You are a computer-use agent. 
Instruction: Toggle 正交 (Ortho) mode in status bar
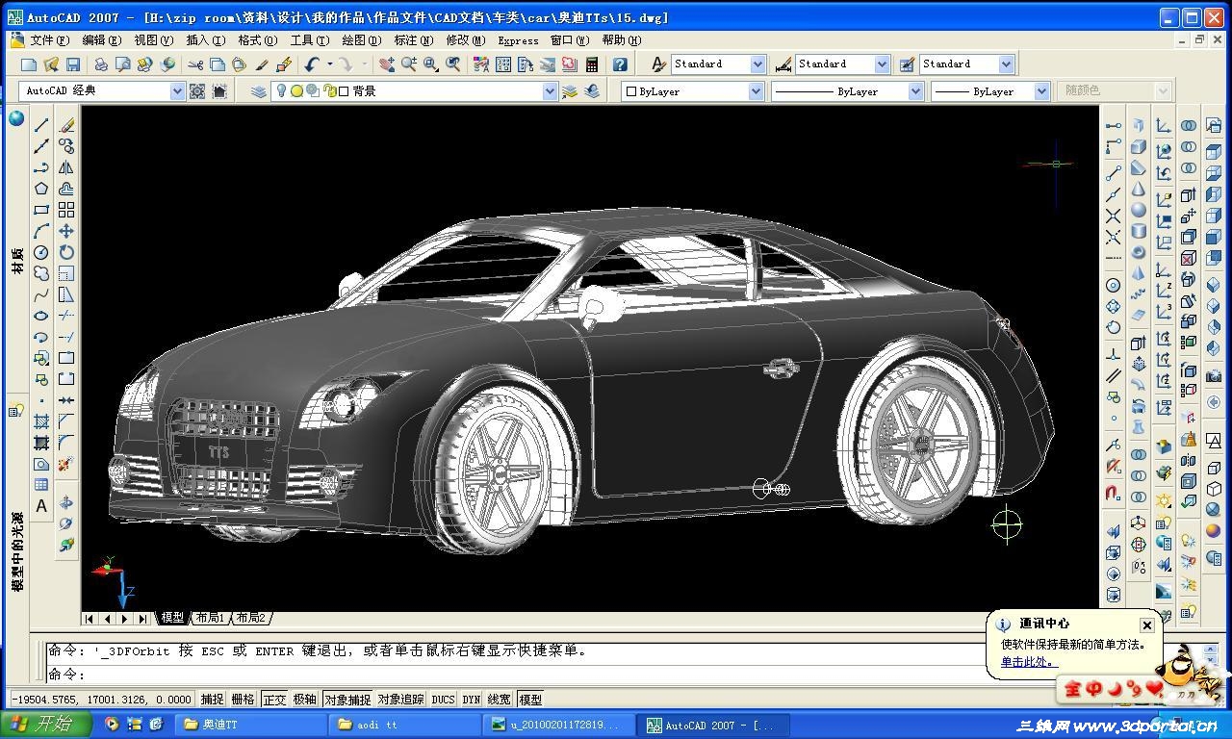274,700
